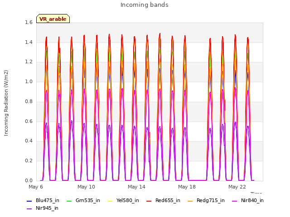Click the yellow Yel580_in legend swatch

(x=110, y=201)
